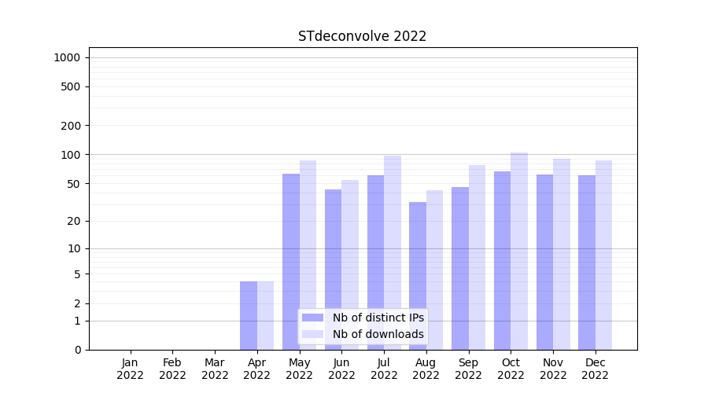Click the August 2022 distinct IPs bar
The width and height of the screenshot is (708, 393).
click(418, 275)
